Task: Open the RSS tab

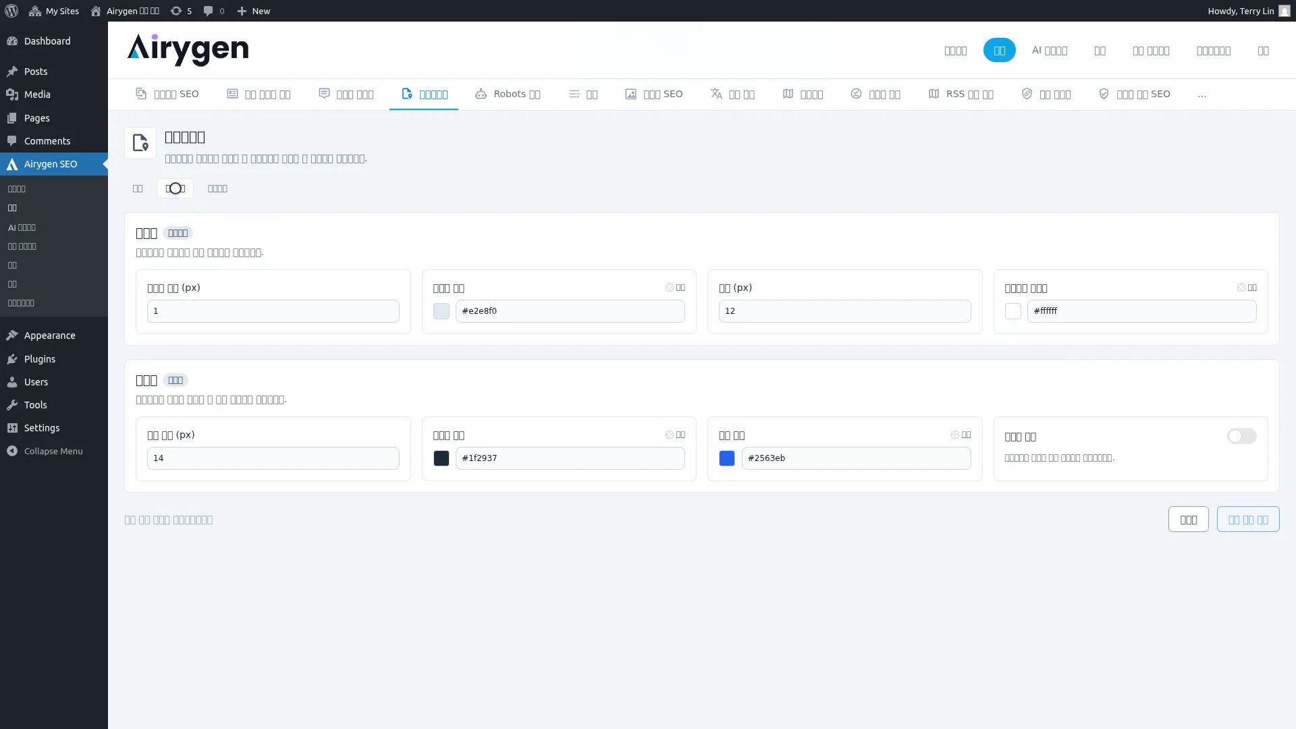Action: point(961,94)
